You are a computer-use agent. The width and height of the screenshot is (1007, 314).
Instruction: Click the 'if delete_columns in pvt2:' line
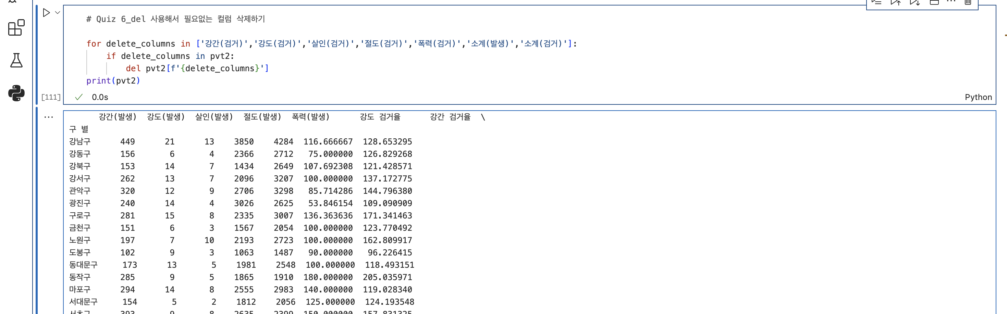170,56
